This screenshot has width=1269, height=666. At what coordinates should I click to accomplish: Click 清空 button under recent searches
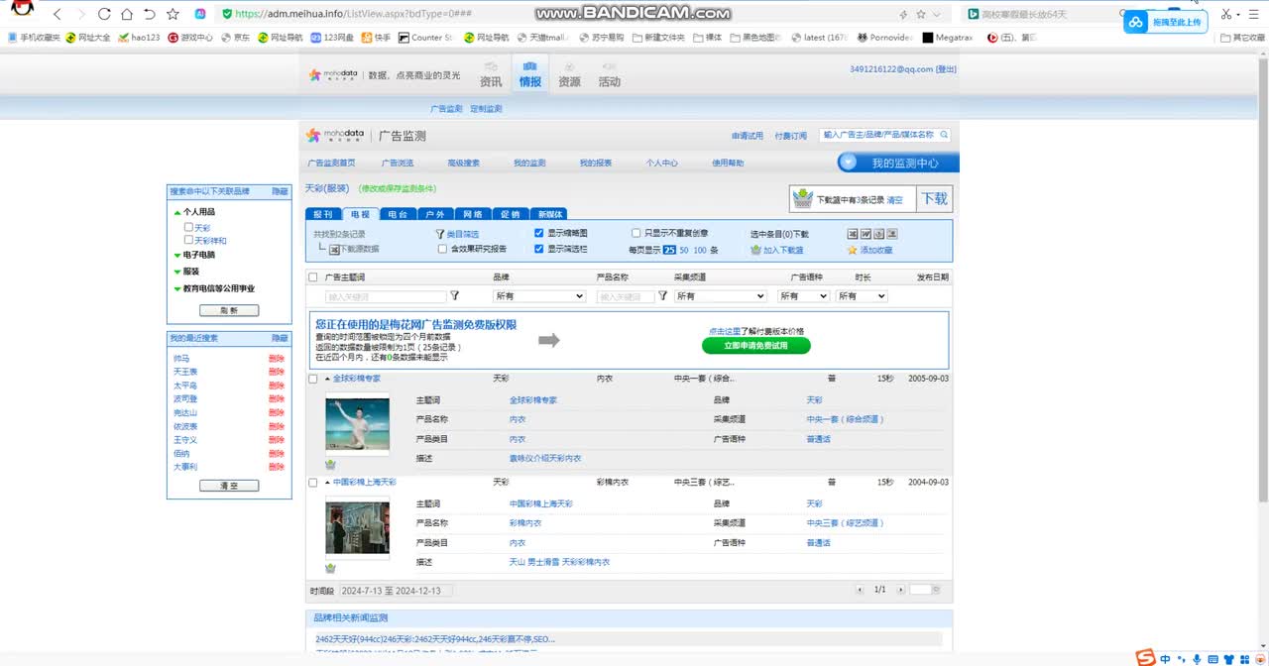pyautogui.click(x=229, y=486)
